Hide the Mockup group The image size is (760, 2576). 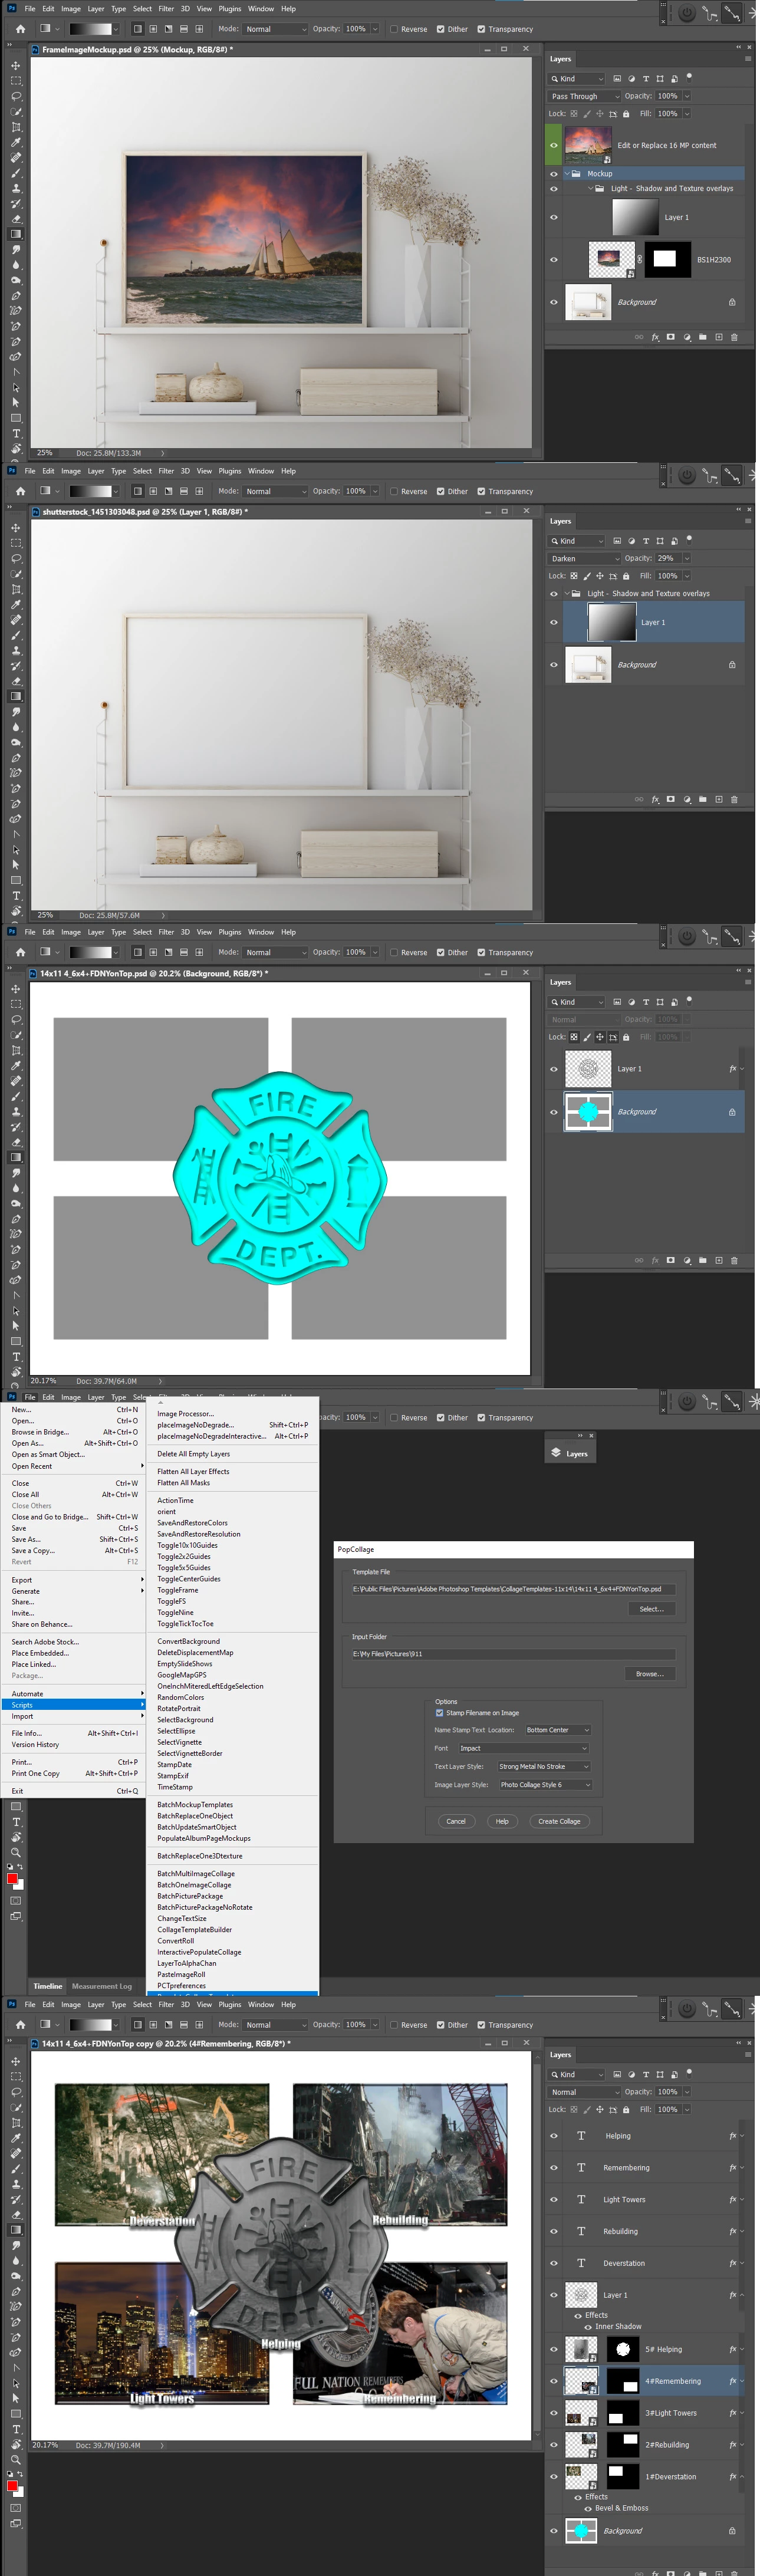pos(554,174)
